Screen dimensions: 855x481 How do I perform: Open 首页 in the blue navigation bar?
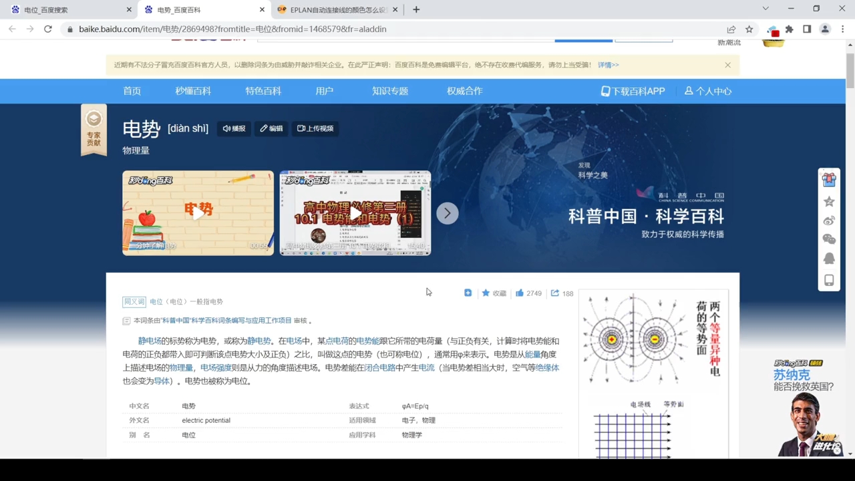click(x=132, y=91)
